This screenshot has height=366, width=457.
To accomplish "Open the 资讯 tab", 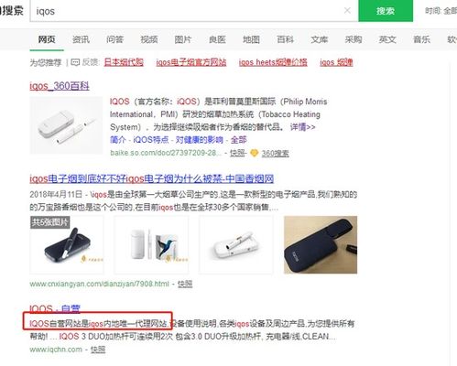I will pyautogui.click(x=81, y=39).
